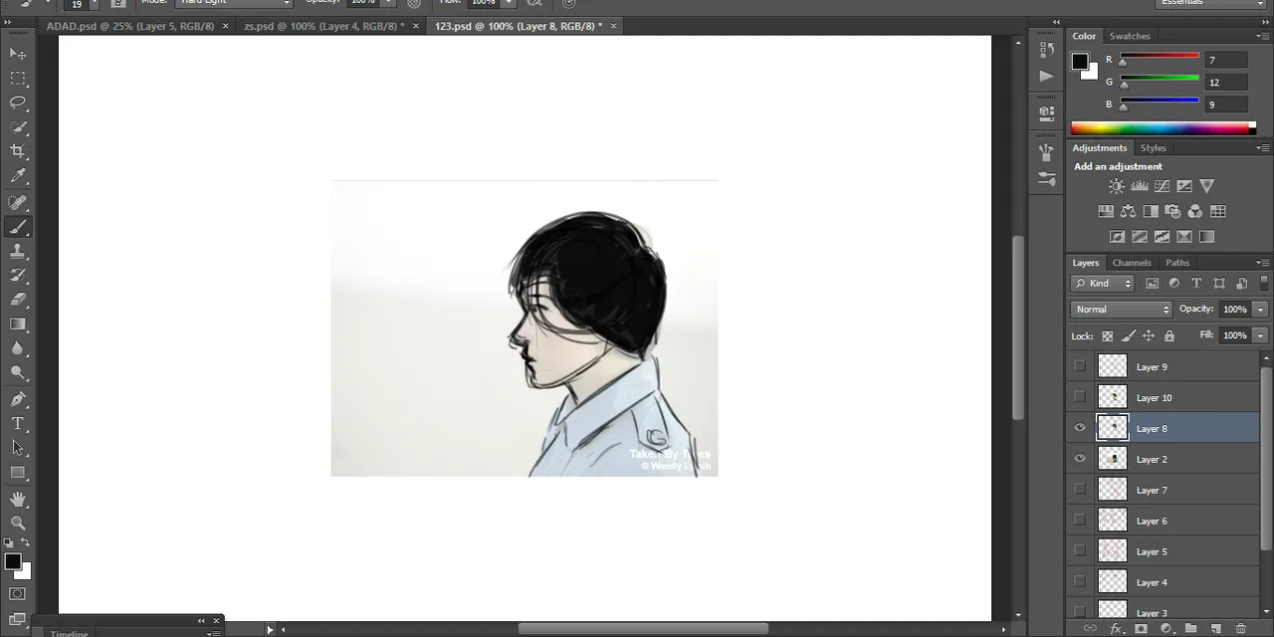Image resolution: width=1274 pixels, height=637 pixels.
Task: Switch to the Channels tab
Action: tap(1132, 263)
